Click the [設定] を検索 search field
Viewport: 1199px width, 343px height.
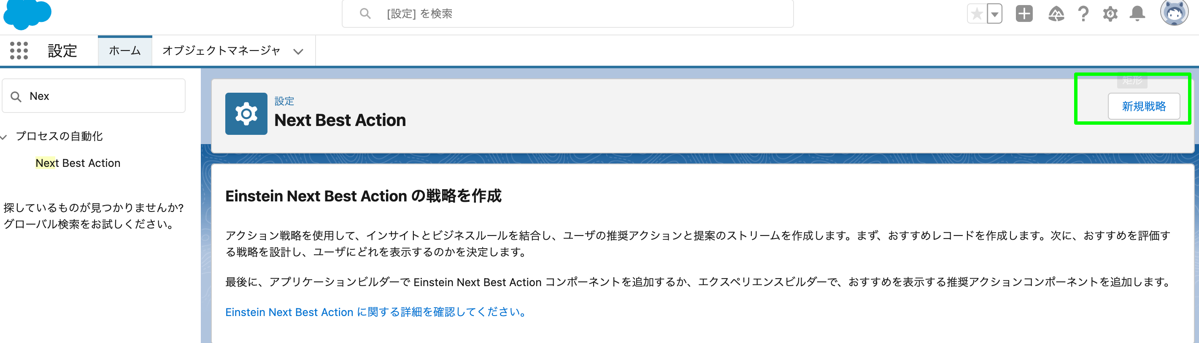pos(567,13)
